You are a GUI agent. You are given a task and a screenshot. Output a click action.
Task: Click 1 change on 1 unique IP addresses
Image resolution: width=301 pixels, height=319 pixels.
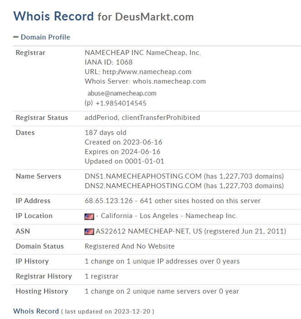coord(162,261)
